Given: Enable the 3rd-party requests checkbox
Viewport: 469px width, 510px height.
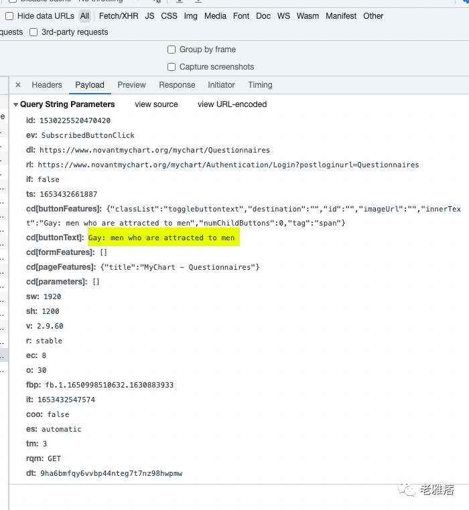Looking at the screenshot, I should click(33, 32).
